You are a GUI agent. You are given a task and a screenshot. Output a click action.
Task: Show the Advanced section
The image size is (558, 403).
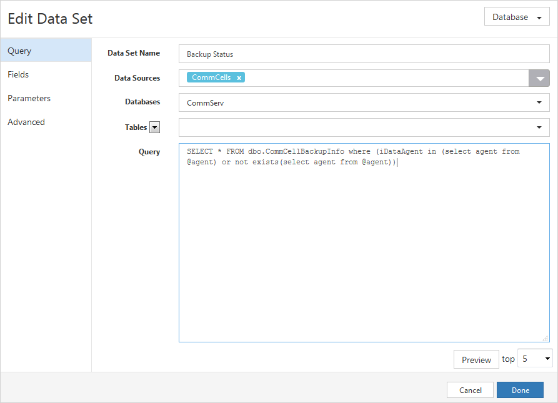coord(26,122)
